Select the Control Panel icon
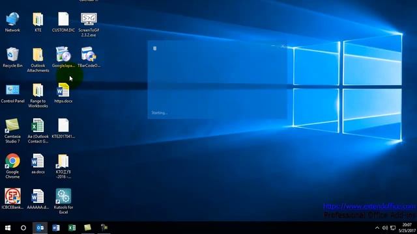Viewport: 417px width, 234px height. click(x=12, y=93)
